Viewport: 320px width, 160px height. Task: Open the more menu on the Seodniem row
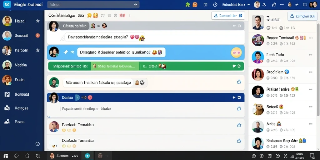[311, 72]
